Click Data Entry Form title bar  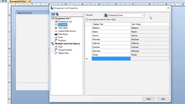click(x=33, y=13)
